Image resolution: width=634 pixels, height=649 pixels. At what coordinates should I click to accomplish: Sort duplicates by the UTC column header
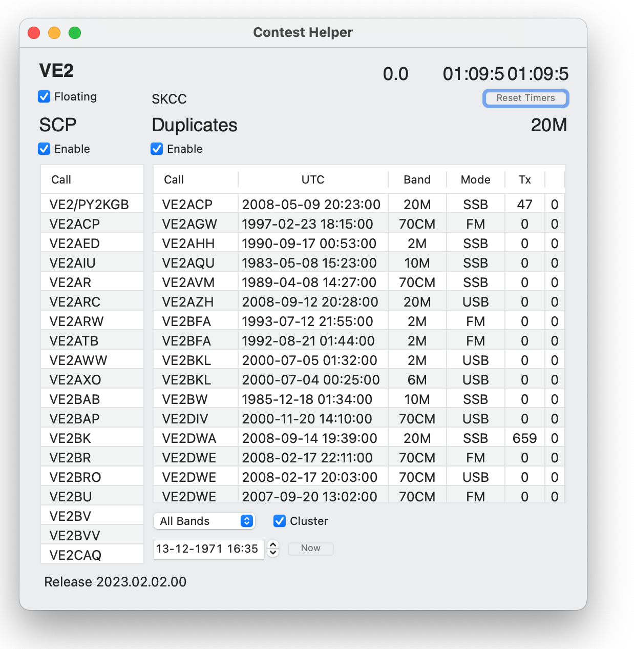tap(312, 180)
